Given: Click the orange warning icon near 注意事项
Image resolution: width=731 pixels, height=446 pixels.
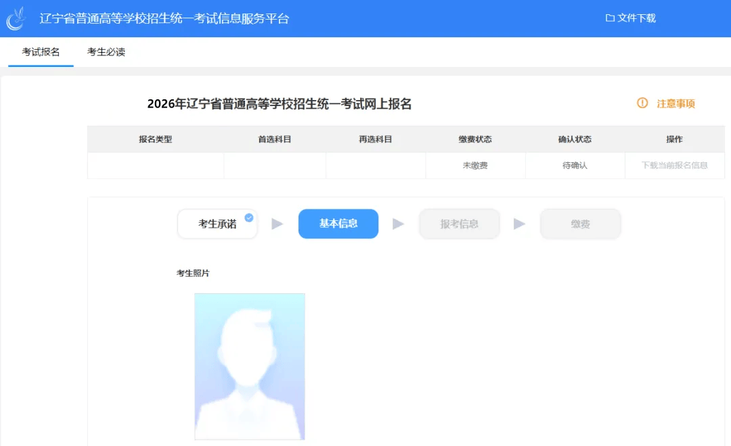Looking at the screenshot, I should click(x=642, y=103).
